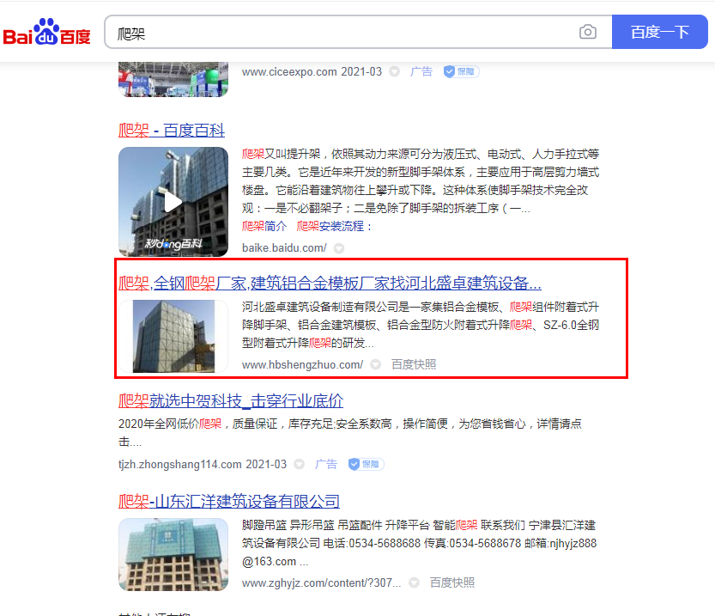715x616 pixels.
Task: Open 爬架简介 sub-link in Baike result
Action: pyautogui.click(x=264, y=226)
